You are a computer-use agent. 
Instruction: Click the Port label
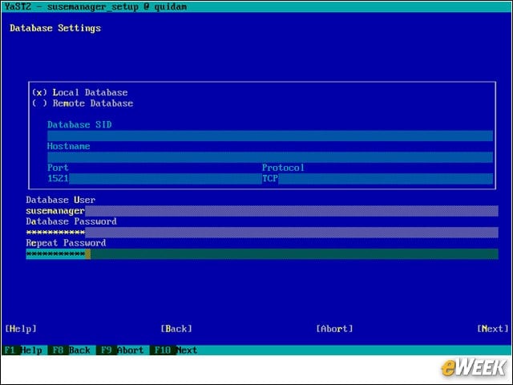pos(58,168)
